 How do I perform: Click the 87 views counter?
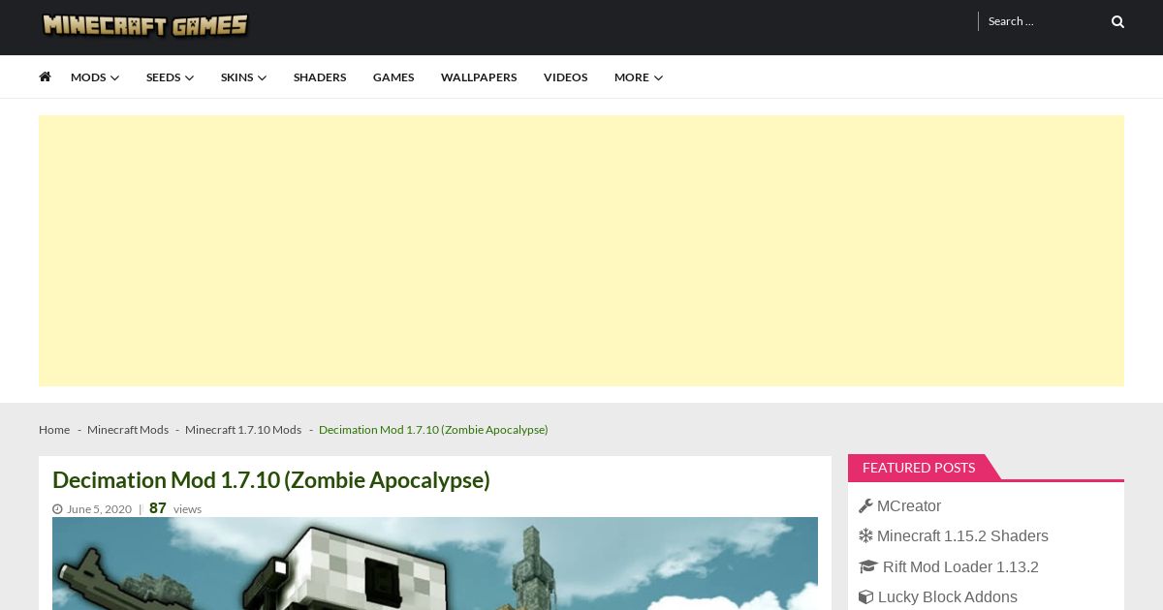pos(175,508)
